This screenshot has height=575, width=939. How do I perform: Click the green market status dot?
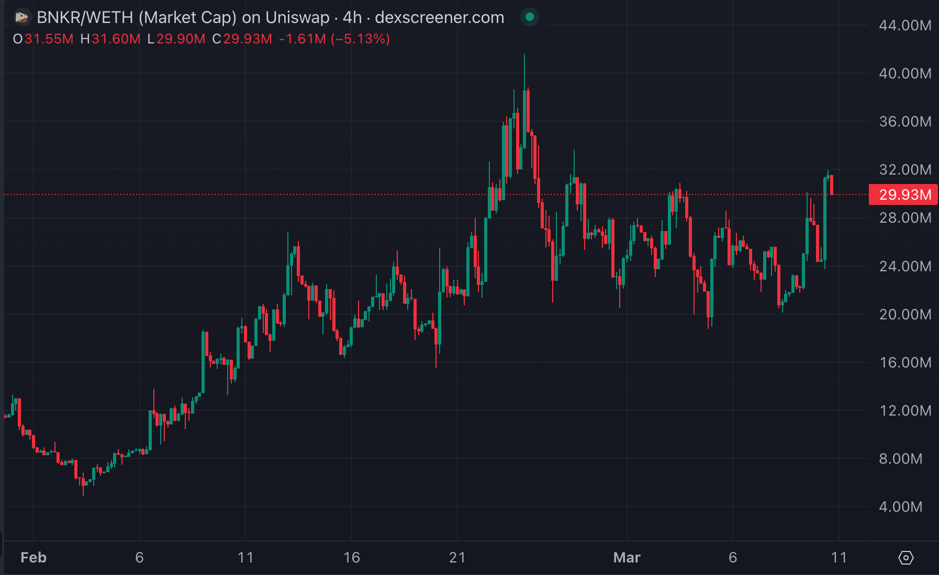529,17
